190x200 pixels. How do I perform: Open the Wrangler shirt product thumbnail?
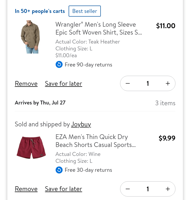(30, 37)
